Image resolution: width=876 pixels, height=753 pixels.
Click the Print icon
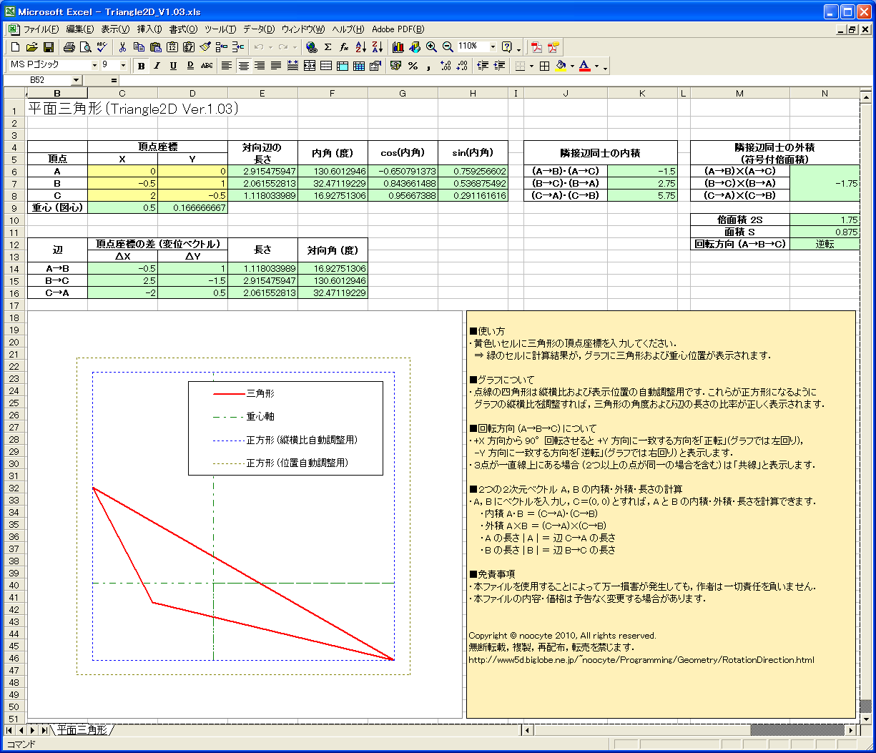[69, 47]
